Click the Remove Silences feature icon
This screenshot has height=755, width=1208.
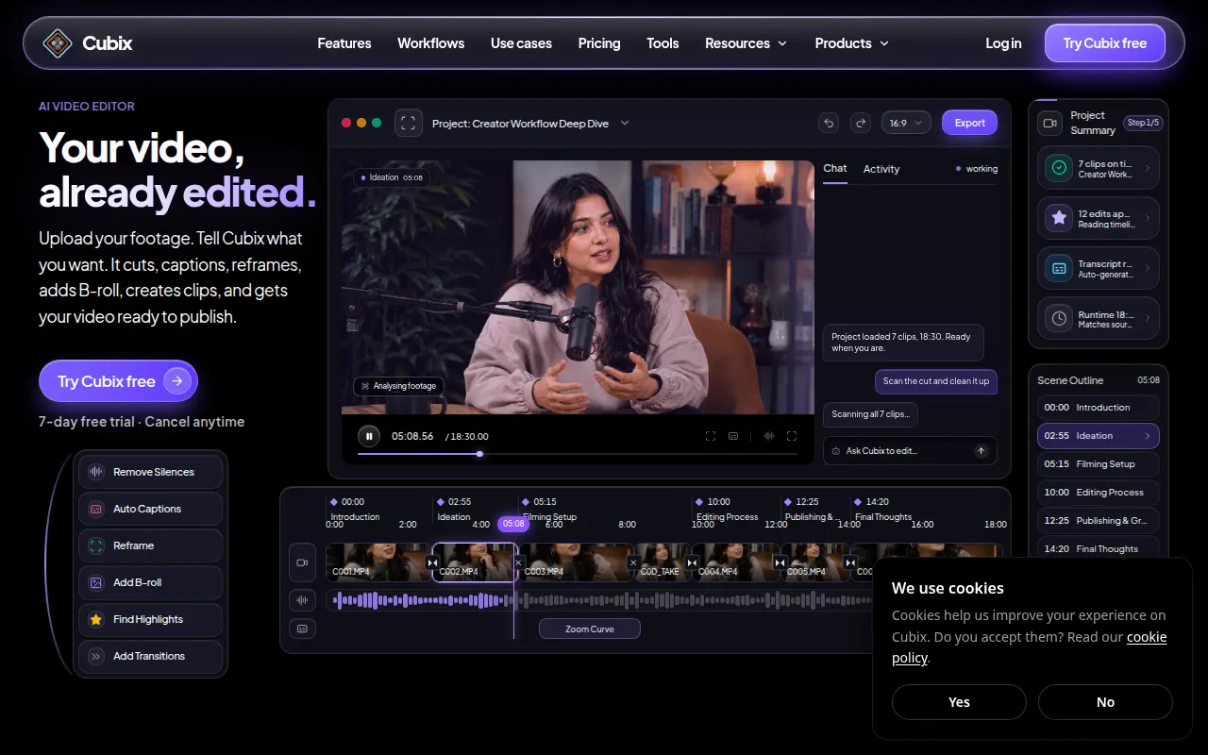(x=95, y=472)
